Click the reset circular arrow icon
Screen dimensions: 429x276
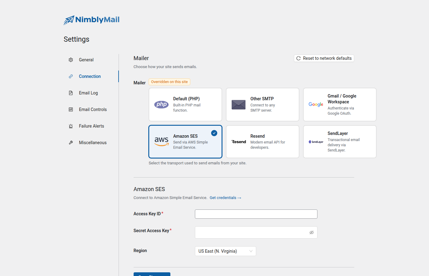[x=298, y=58]
